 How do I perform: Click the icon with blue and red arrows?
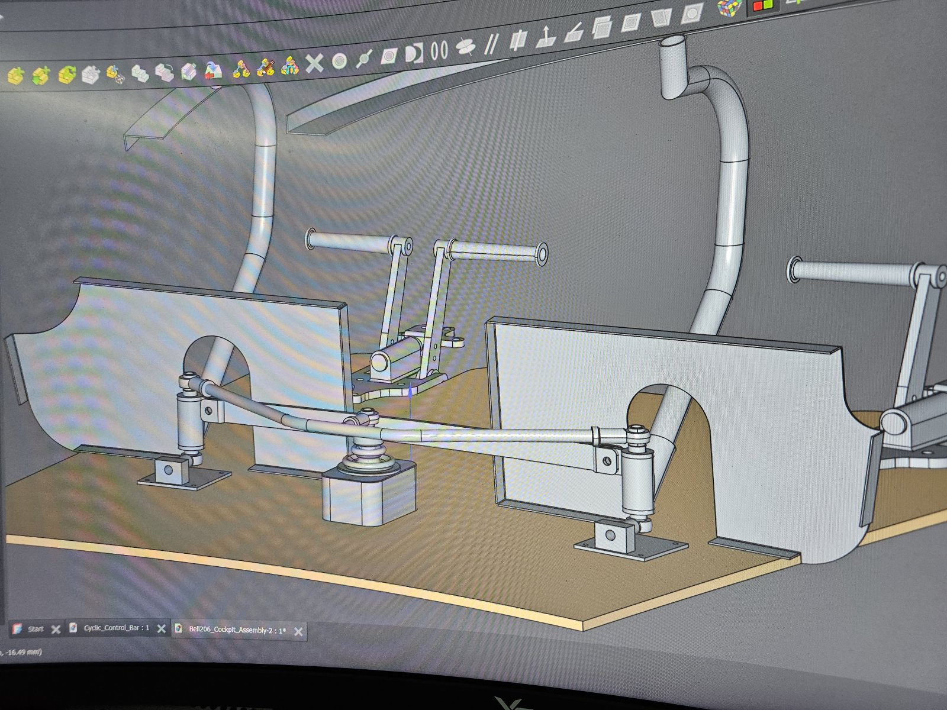click(x=214, y=70)
